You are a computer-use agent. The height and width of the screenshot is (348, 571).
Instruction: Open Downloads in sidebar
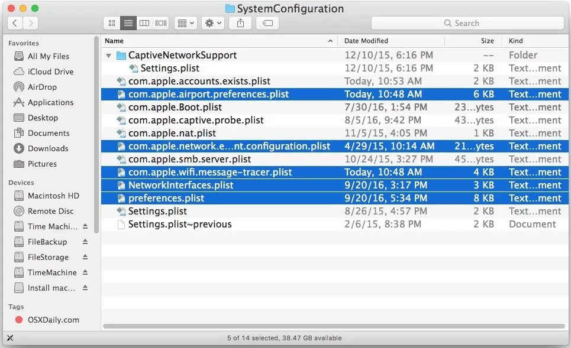(48, 148)
